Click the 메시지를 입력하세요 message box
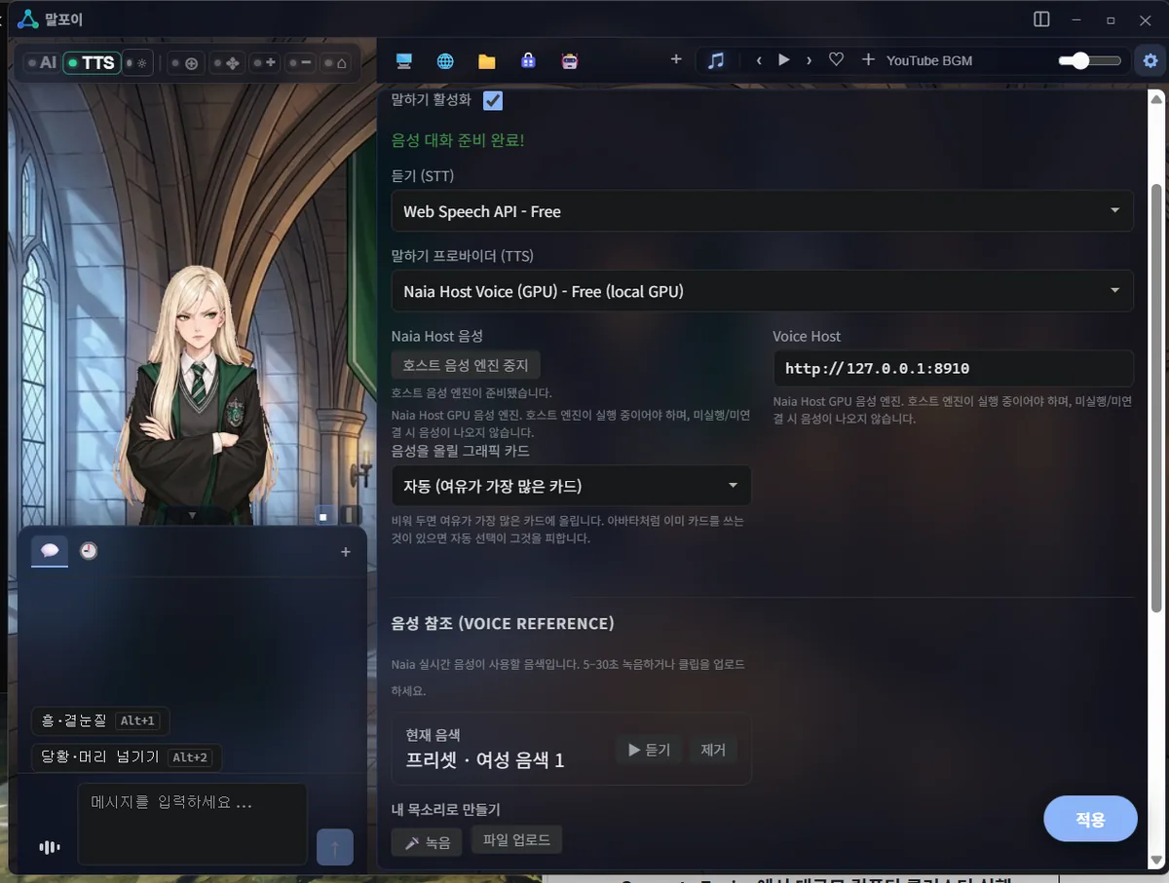1169x883 pixels. tap(192, 824)
